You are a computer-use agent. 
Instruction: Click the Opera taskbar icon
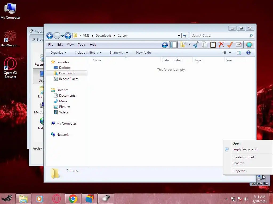pyautogui.click(x=57, y=199)
